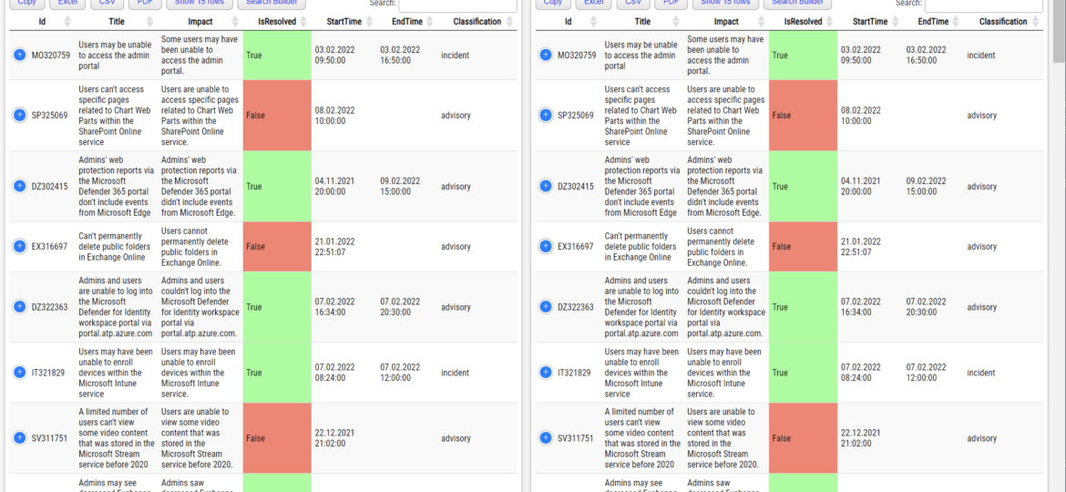Click the right table's Copy button
This screenshot has width=1066, height=492.
pyautogui.click(x=553, y=4)
